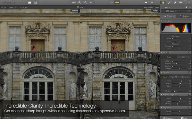Screen dimensions: 192x119
Task: Select the brush tool
Action: (169, 3)
